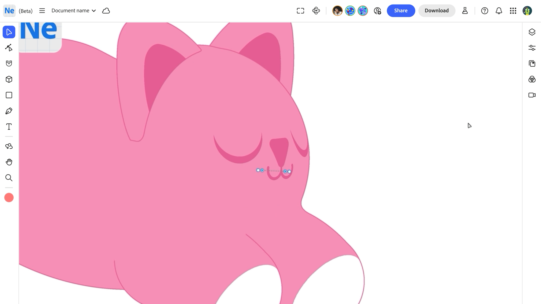The width and height of the screenshot is (541, 304).
Task: Select the 3D cube shape tool
Action: (9, 79)
